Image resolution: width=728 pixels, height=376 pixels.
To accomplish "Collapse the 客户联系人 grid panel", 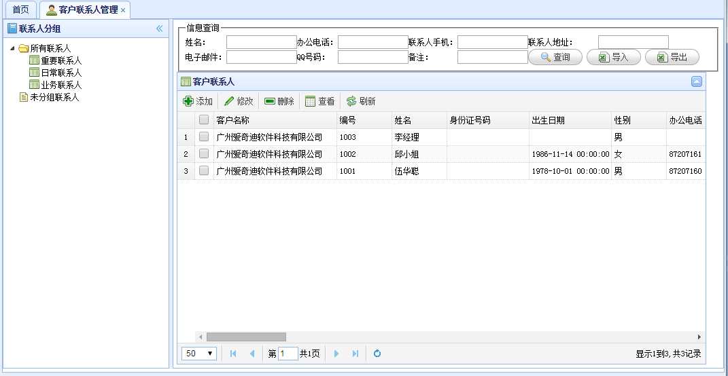I will click(697, 81).
